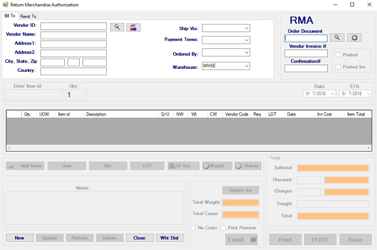
Task: Click the POST button
Action: [x=320, y=240]
